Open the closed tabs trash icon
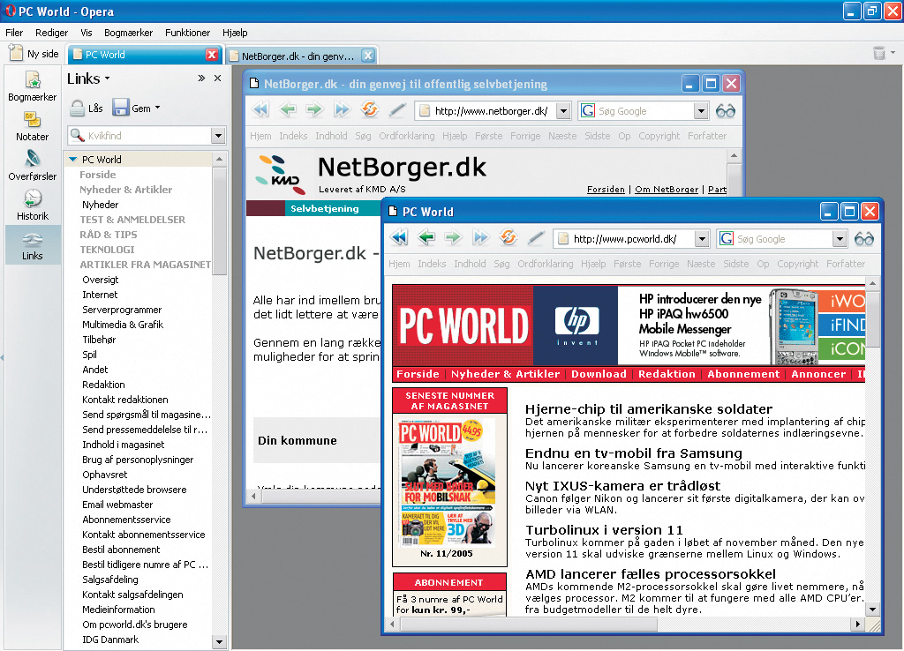This screenshot has height=651, width=904. [x=879, y=54]
